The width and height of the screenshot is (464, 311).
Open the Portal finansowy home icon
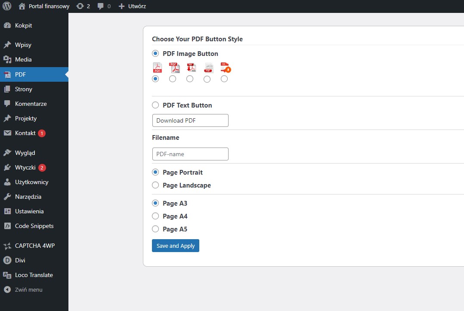pyautogui.click(x=22, y=6)
